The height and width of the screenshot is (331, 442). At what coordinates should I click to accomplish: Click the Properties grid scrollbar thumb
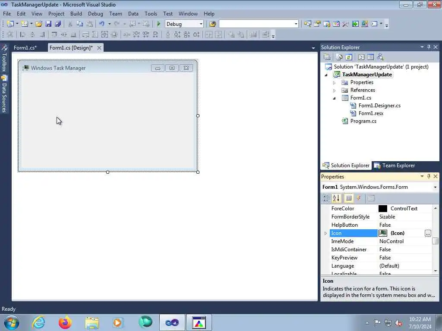tap(436, 241)
